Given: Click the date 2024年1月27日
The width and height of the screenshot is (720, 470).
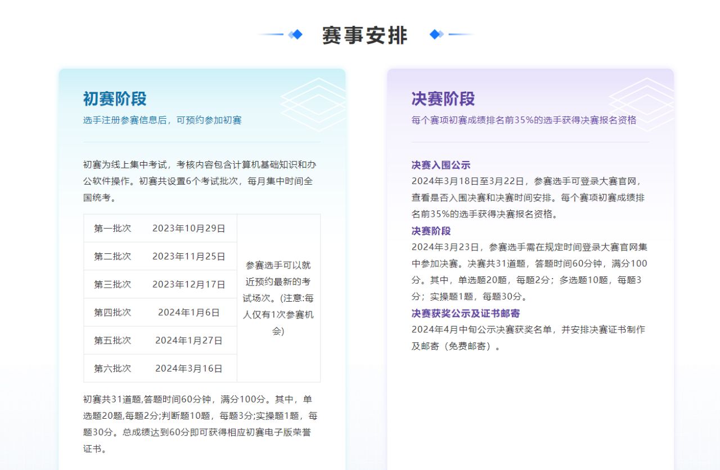Looking at the screenshot, I should (x=189, y=341).
